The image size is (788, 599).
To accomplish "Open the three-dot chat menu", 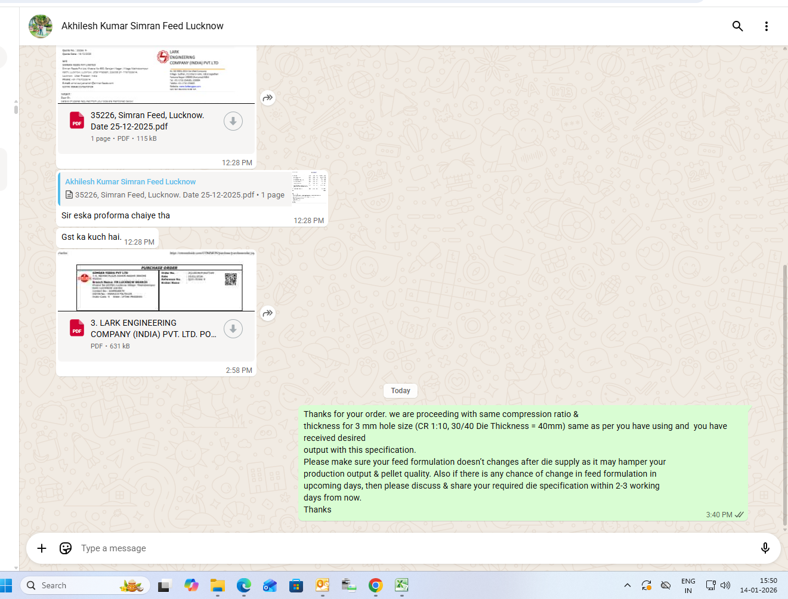I will coord(766,26).
